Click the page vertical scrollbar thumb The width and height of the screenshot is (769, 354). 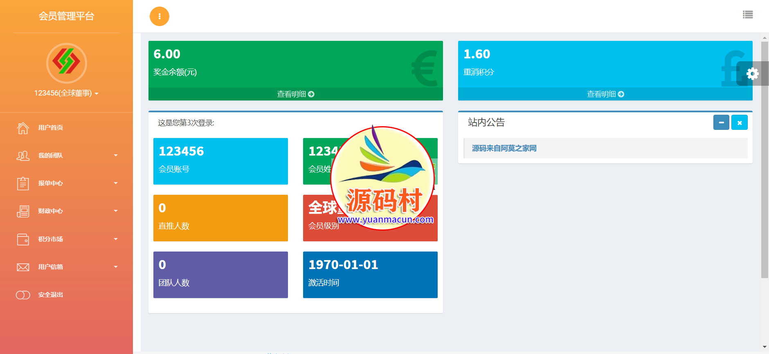click(x=764, y=159)
